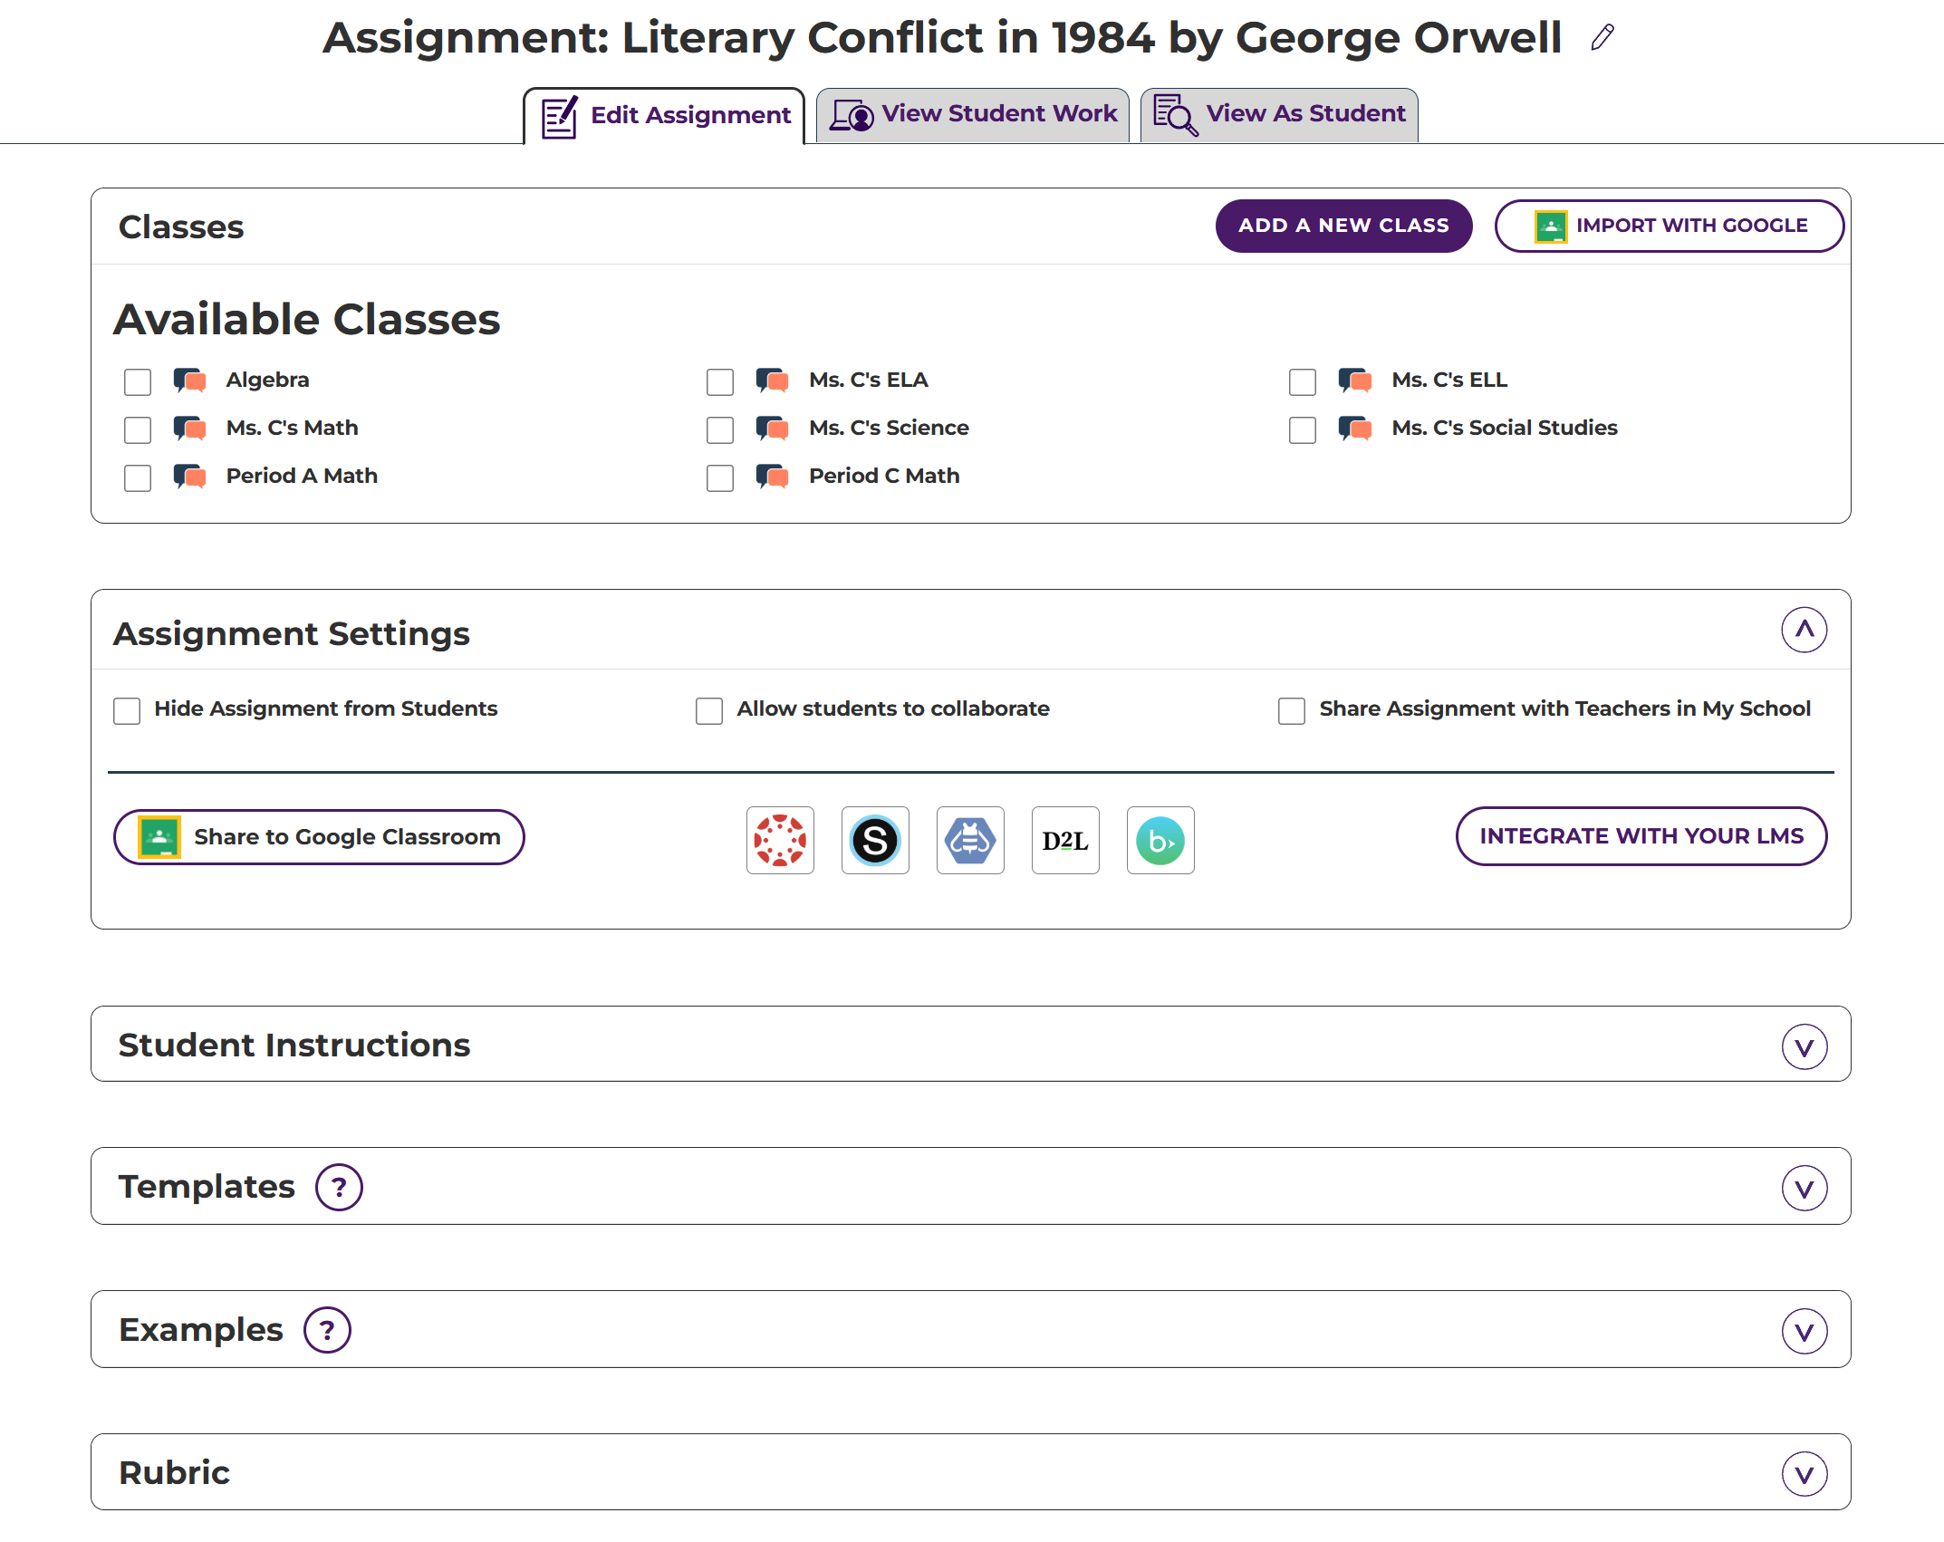Screen dimensions: 1944x1542
Task: Click the D2L integration icon
Action: 1065,840
